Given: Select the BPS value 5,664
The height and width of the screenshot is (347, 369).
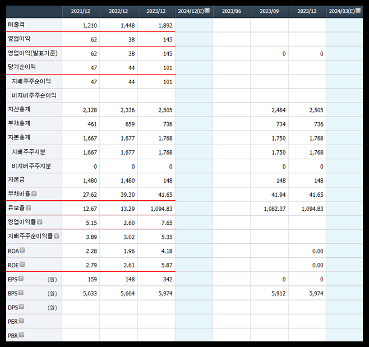Looking at the screenshot, I should [127, 293].
